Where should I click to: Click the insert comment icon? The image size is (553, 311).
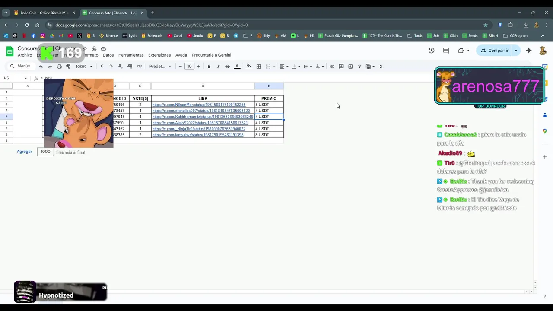click(x=341, y=67)
